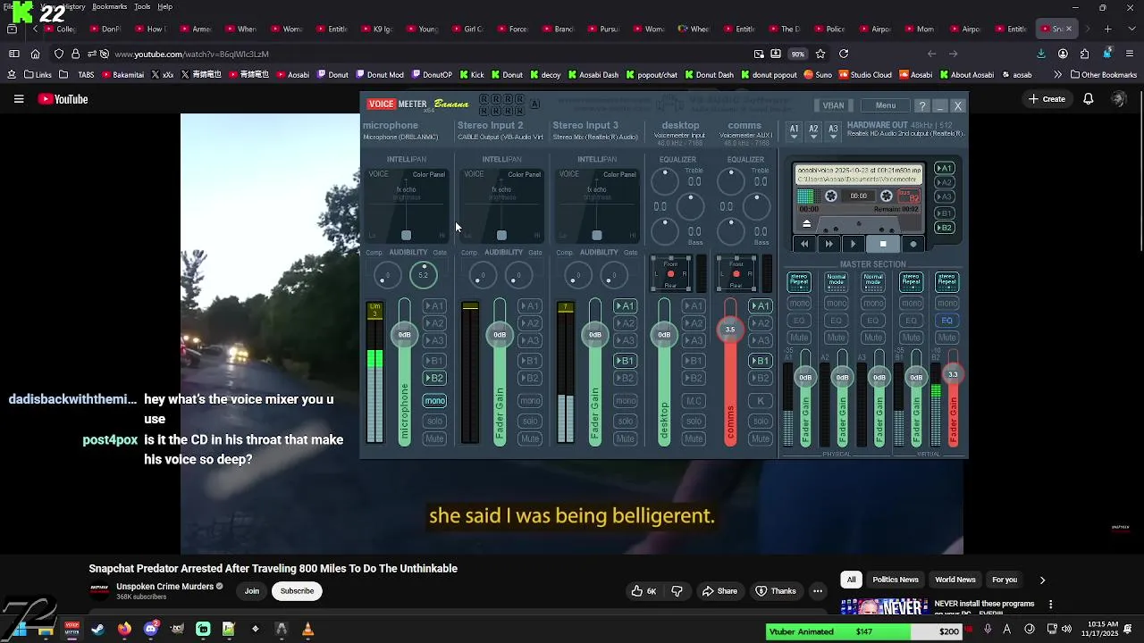Open the YouTube Create menu
This screenshot has height=643, width=1144.
(1047, 99)
